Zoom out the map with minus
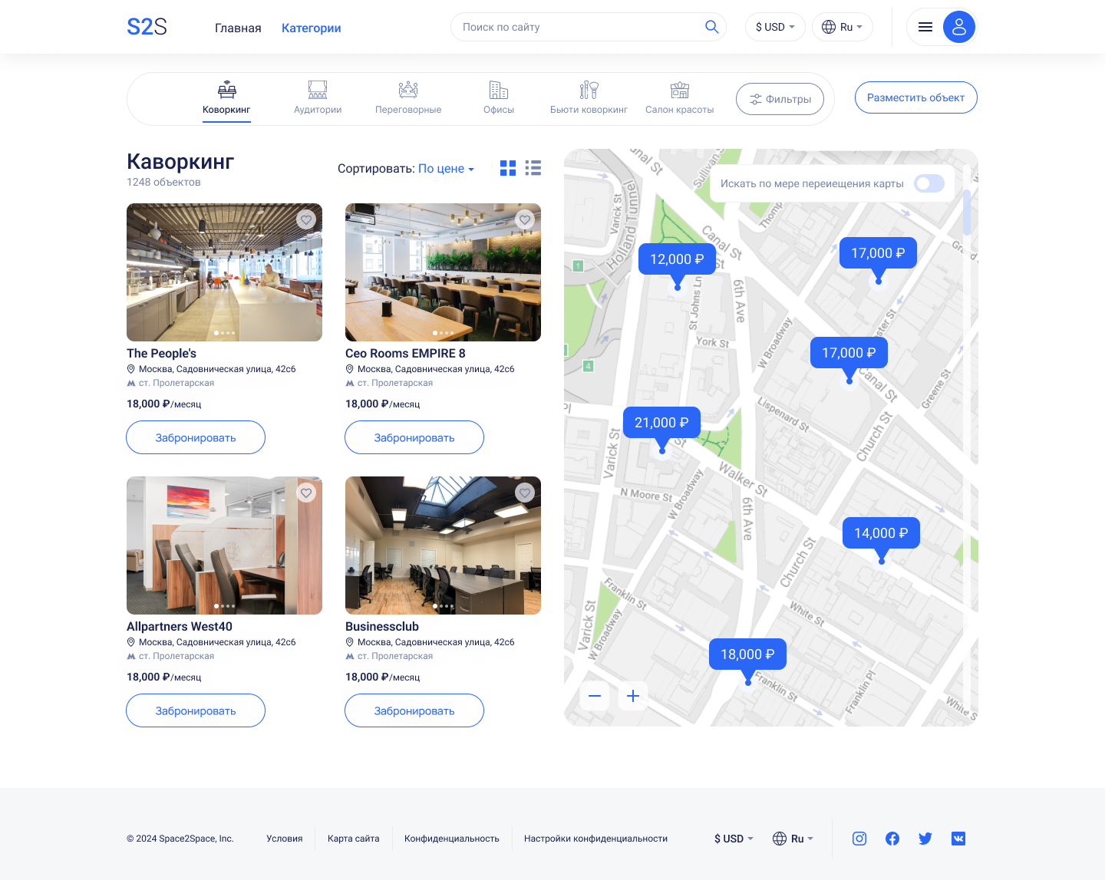The height and width of the screenshot is (880, 1105). point(595,696)
